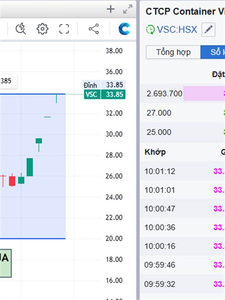Click the 30.00 price axis label
225x300 pixels.
(114, 134)
